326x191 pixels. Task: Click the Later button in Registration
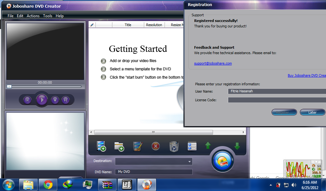[312, 112]
